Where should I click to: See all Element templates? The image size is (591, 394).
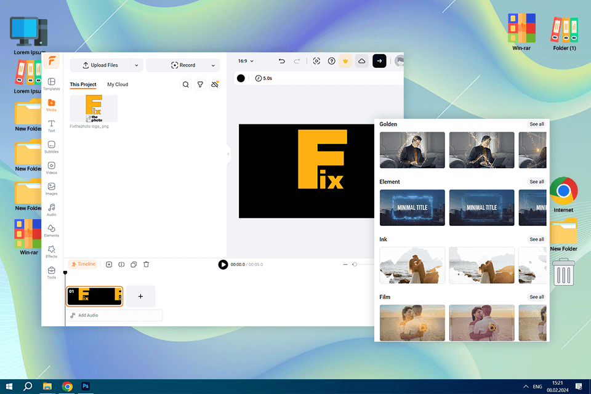pos(536,182)
